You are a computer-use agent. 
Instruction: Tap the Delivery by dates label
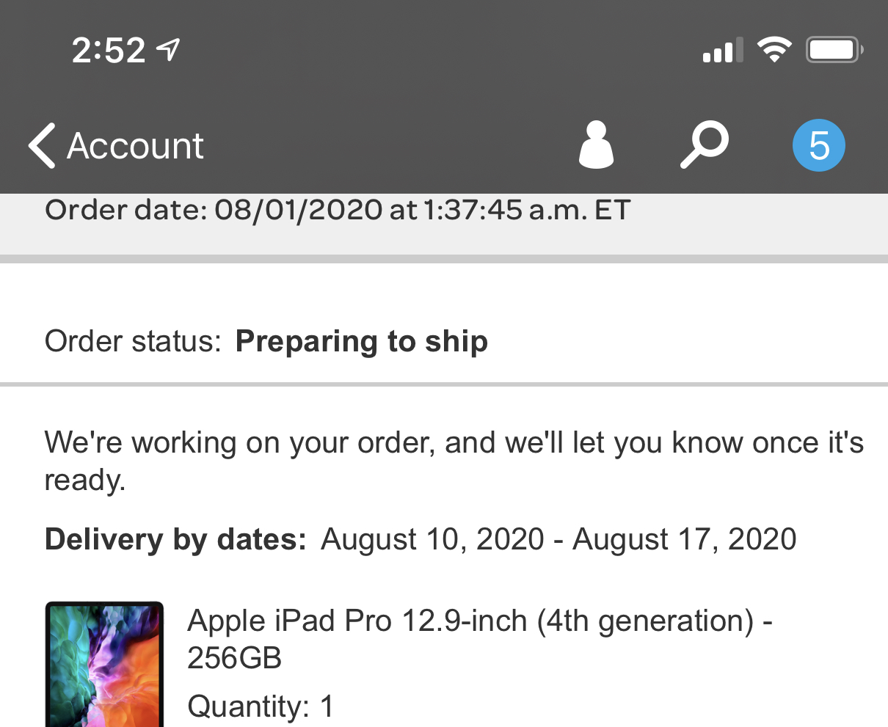pos(175,540)
